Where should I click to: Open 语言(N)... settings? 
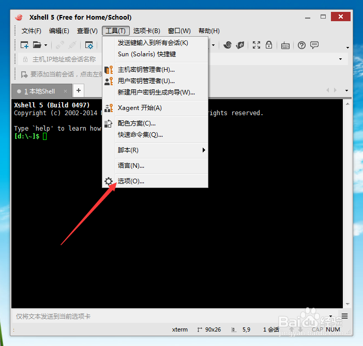click(x=155, y=166)
